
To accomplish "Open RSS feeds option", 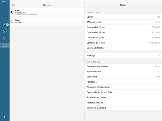I will click(x=123, y=82).
